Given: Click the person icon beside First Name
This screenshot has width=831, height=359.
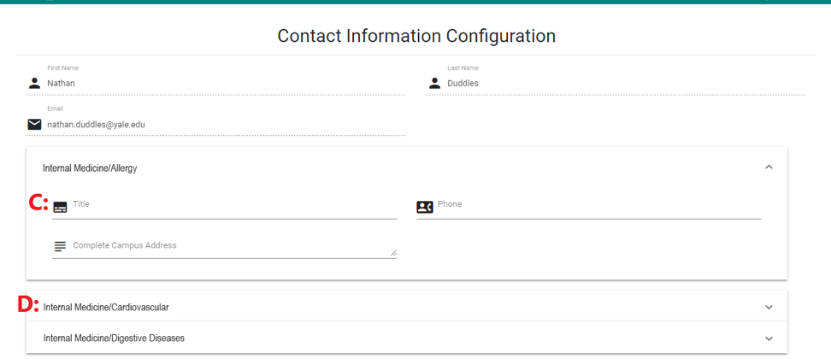Looking at the screenshot, I should click(x=34, y=83).
